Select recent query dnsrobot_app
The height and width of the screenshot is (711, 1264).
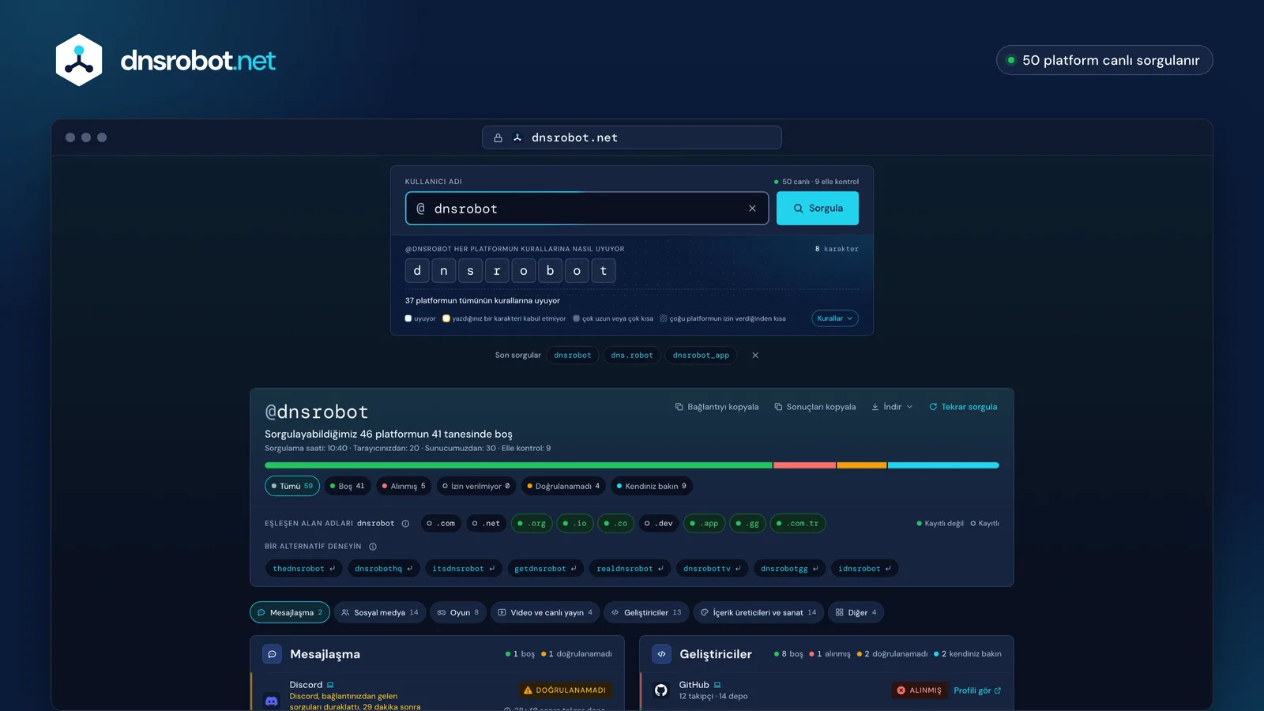tap(701, 355)
